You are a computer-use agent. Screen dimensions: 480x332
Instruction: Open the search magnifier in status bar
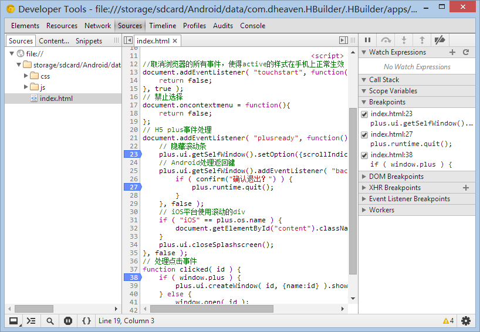point(50,321)
